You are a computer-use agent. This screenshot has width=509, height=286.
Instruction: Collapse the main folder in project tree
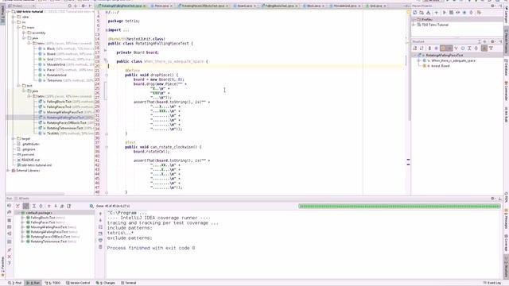pyautogui.click(x=18, y=28)
